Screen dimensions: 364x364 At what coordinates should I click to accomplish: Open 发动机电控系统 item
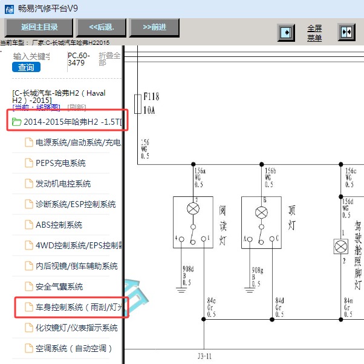click(x=63, y=184)
